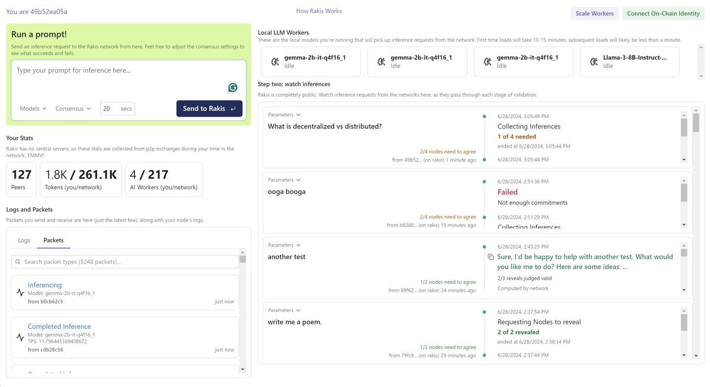Screen dimensions: 710x387
Task: Click the search magnifier icon in the packets box
Action: pos(18,262)
